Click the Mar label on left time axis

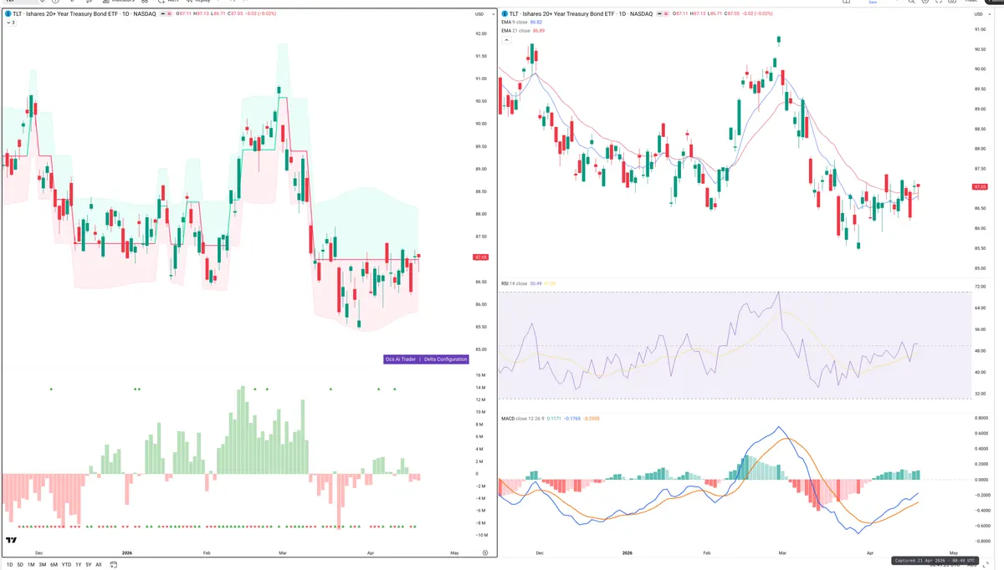point(284,552)
